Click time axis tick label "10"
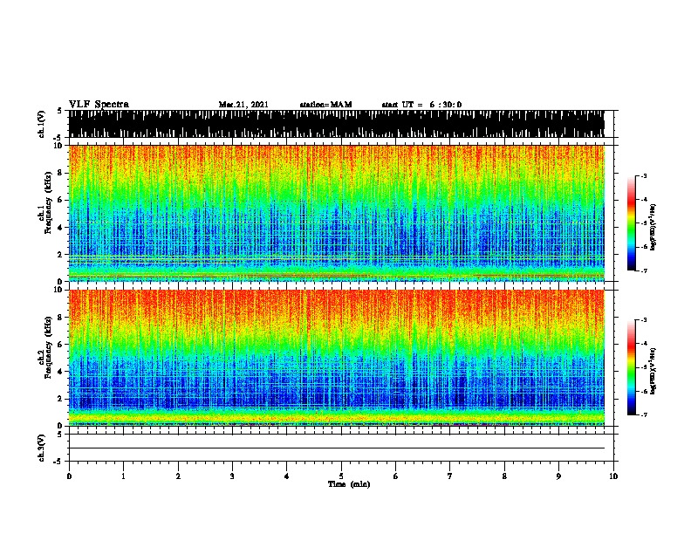Screen dimensions: 691x534 pos(613,476)
